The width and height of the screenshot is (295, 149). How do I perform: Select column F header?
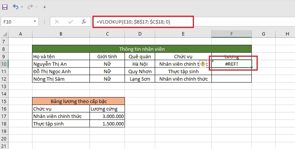coord(231,34)
